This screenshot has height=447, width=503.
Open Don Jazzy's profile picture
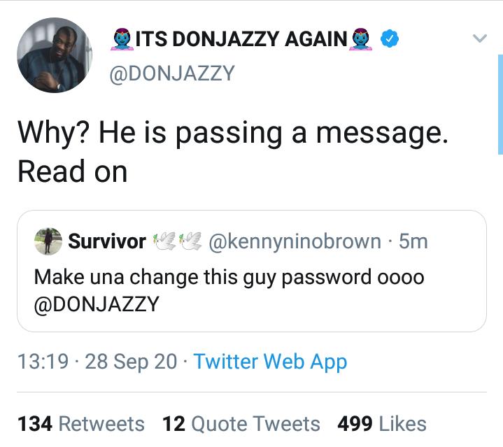55,55
